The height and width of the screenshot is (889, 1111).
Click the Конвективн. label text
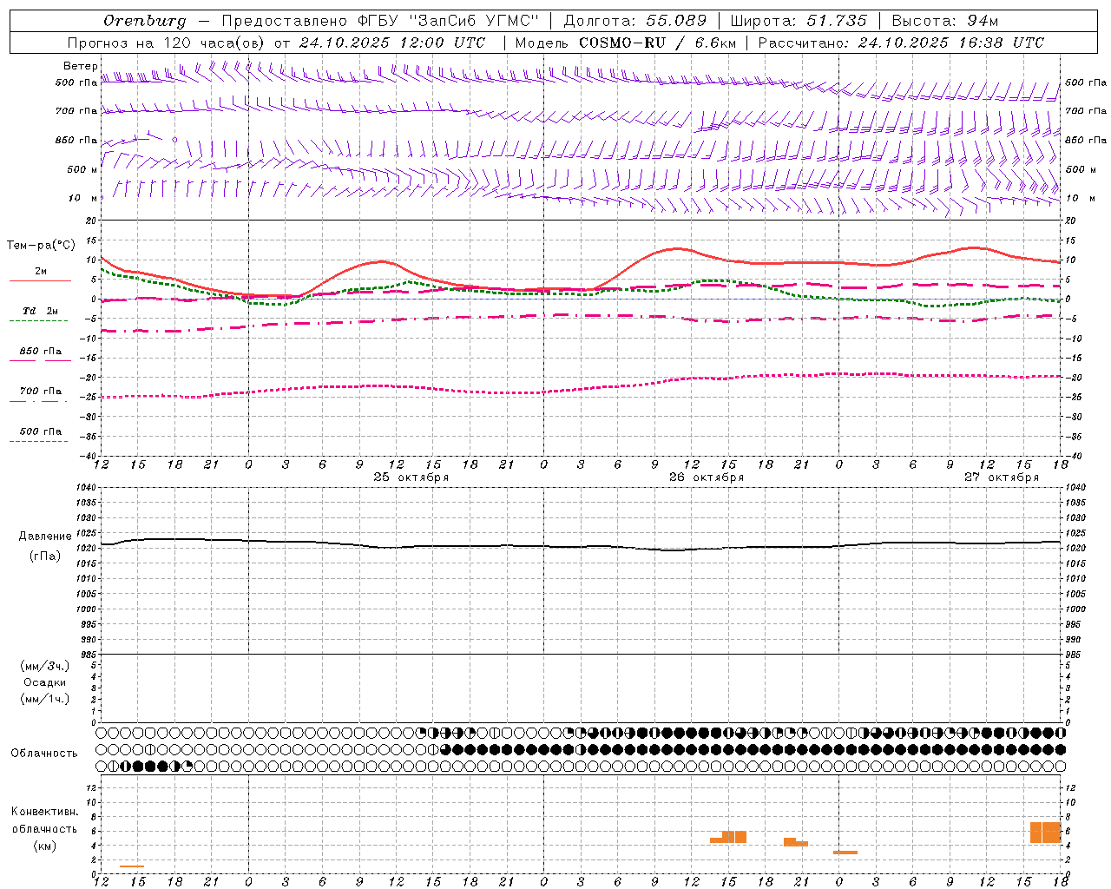click(x=45, y=812)
